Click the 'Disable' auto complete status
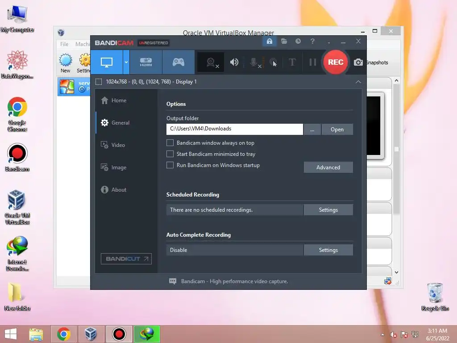Screen dimensions: 457x343 [179, 250]
